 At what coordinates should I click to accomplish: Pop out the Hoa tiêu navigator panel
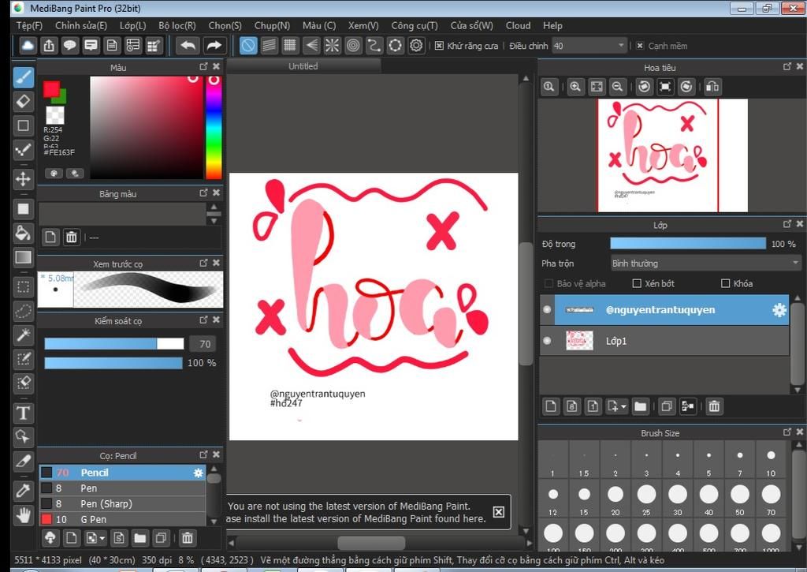(x=787, y=66)
